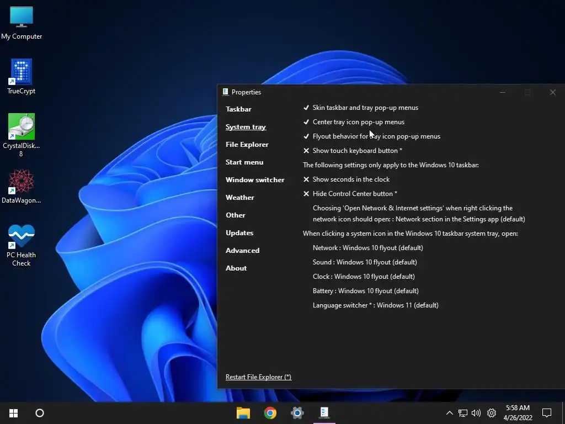565x424 pixels.
Task: Change Battery flyout option
Action: click(x=366, y=291)
